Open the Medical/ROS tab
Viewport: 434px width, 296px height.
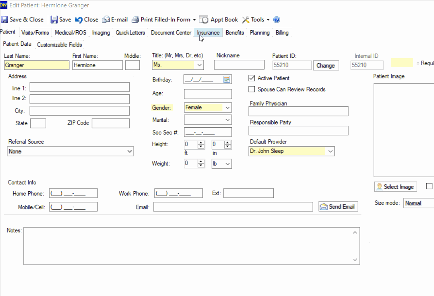point(70,33)
